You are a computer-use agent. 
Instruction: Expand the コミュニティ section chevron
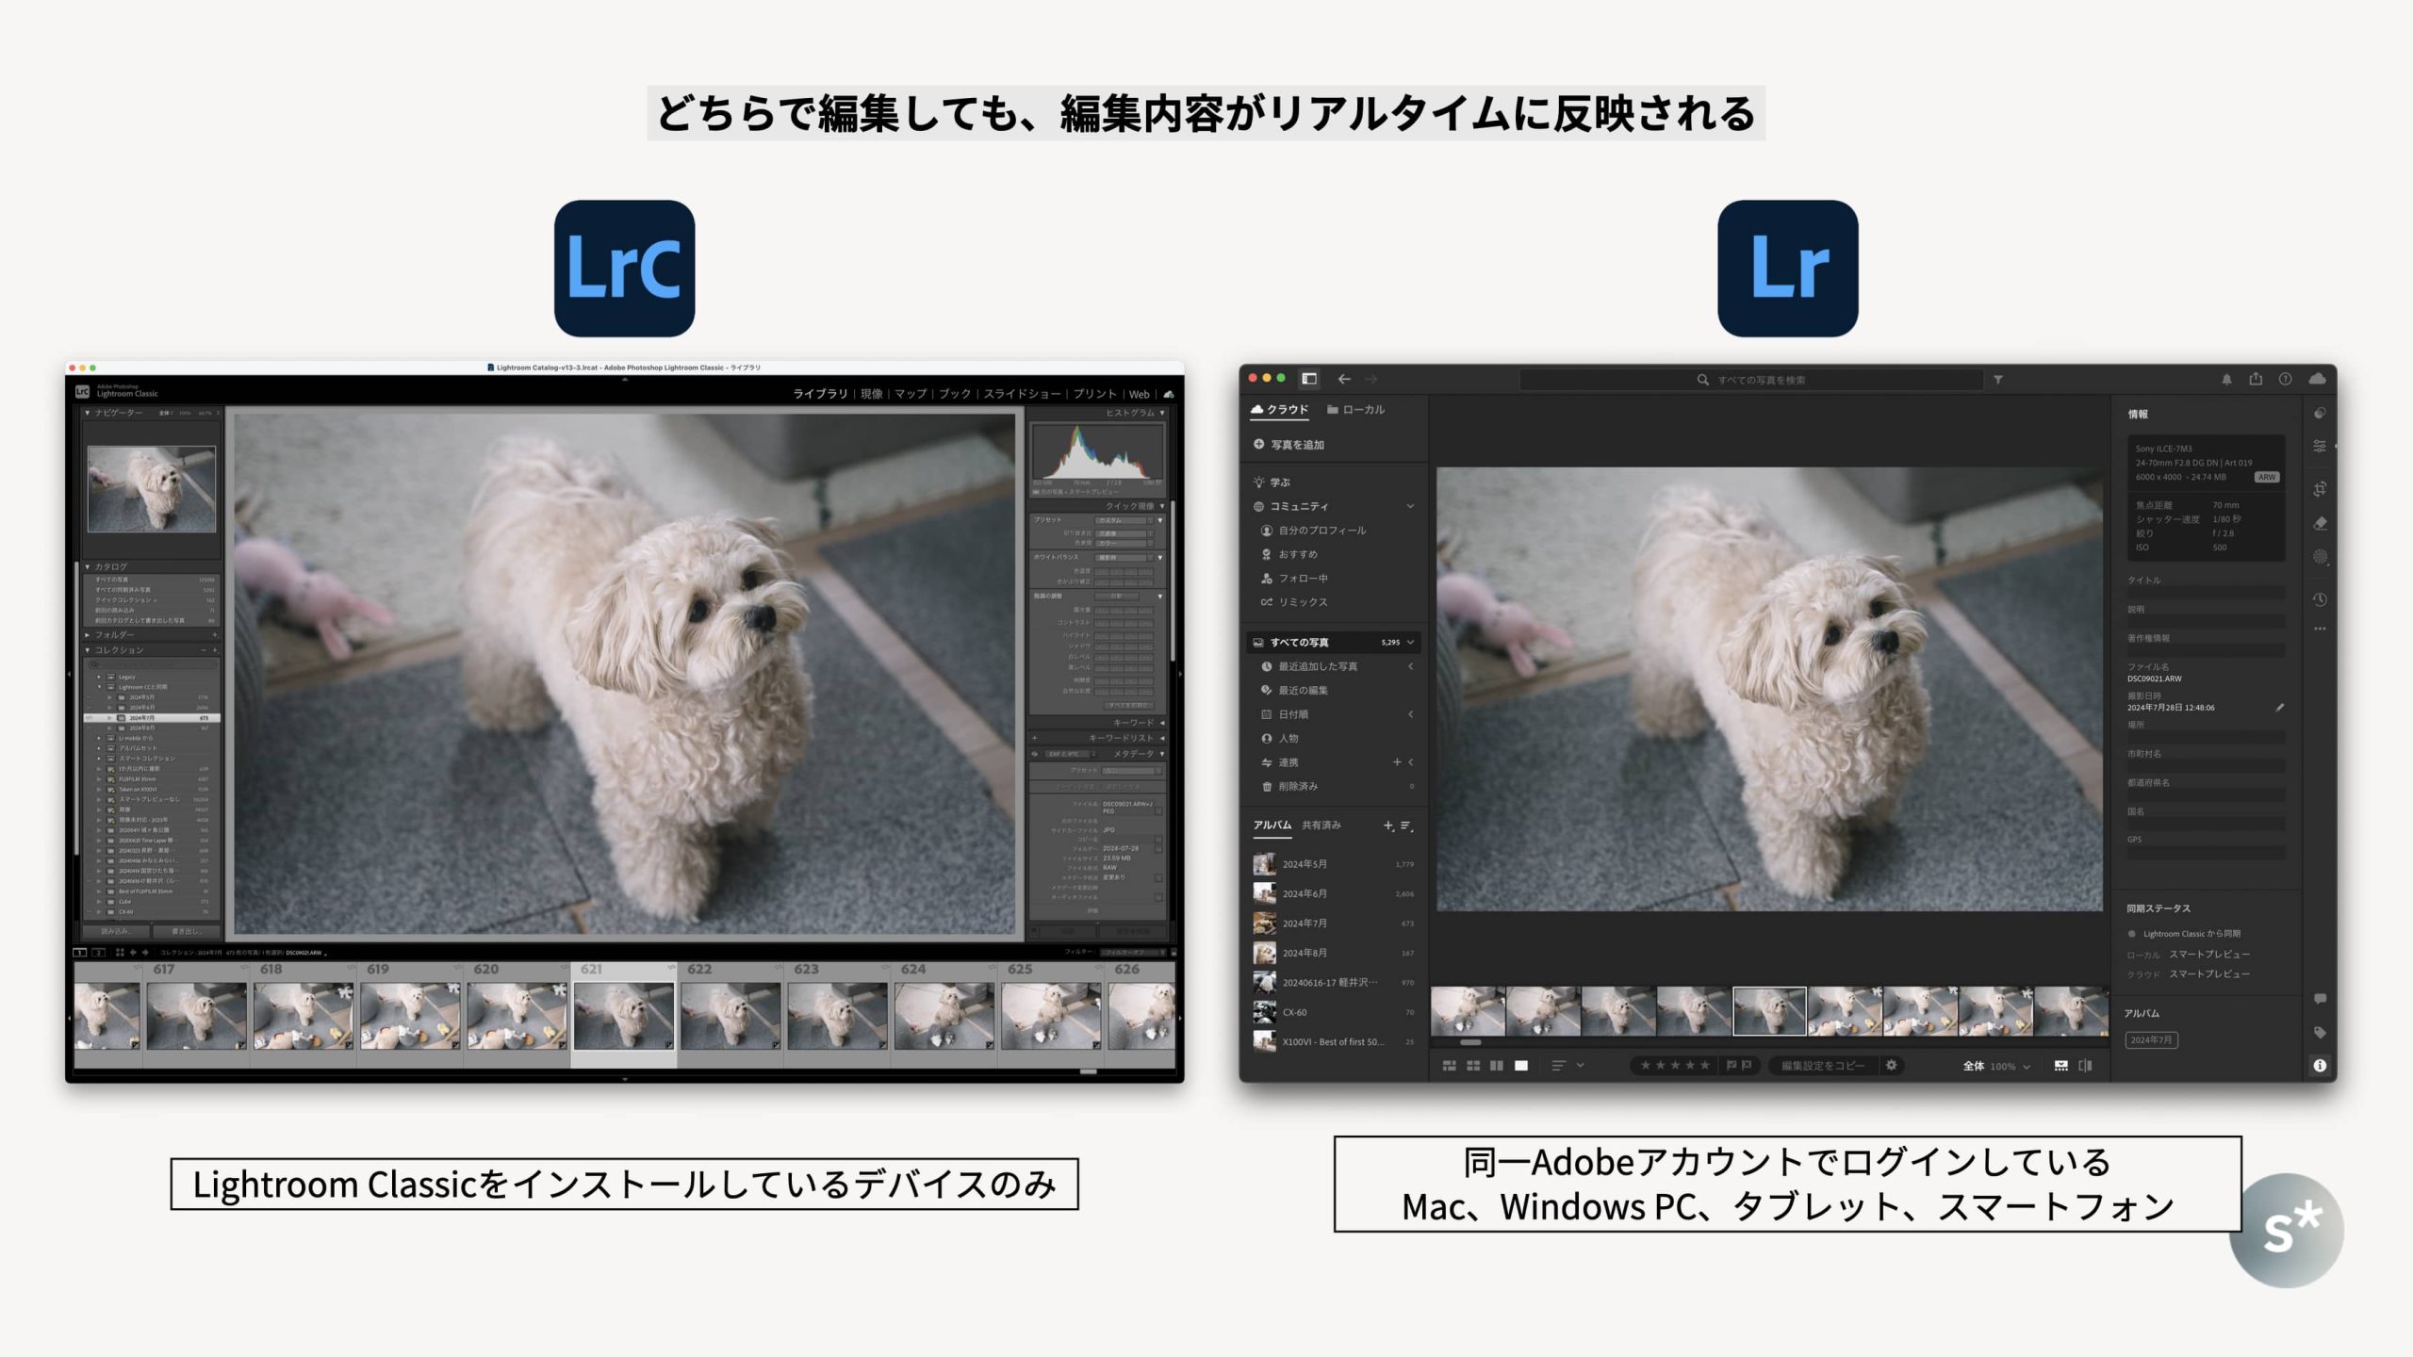pos(1410,506)
